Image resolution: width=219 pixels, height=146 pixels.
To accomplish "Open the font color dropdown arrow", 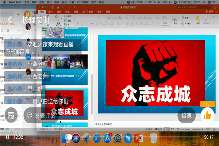I will pos(121,23).
